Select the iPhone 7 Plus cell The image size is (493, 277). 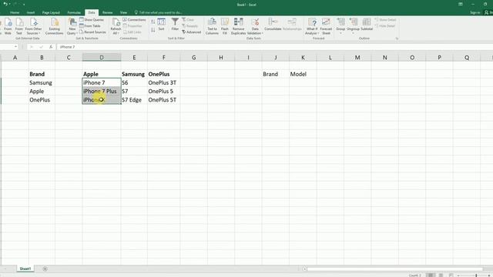pyautogui.click(x=102, y=91)
